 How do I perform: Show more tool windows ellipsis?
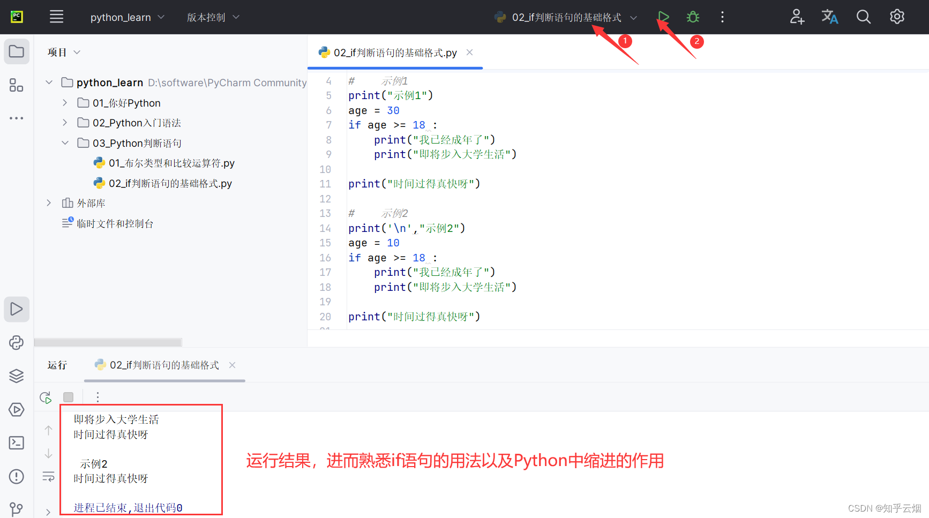tap(17, 118)
